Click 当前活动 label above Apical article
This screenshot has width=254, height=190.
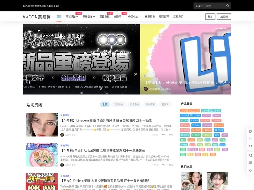point(65,145)
